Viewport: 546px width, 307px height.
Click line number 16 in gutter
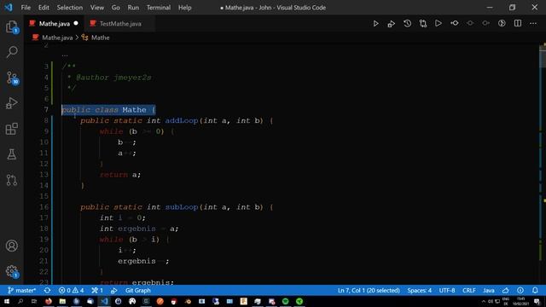[x=44, y=207]
